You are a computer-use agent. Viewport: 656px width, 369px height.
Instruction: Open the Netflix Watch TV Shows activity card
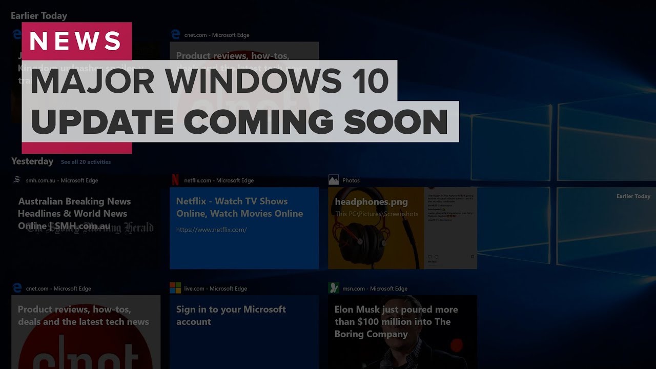[x=244, y=228]
